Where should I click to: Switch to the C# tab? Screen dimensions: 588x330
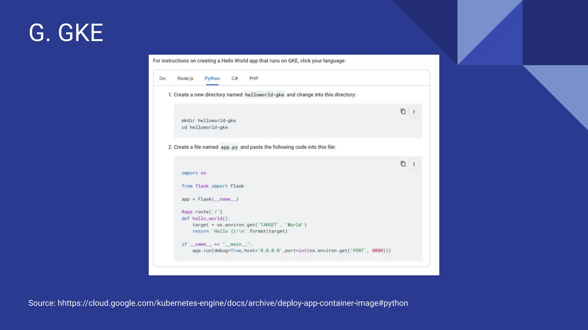235,78
